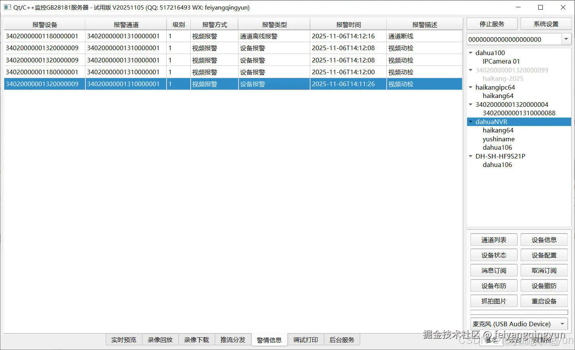This screenshot has width=575, height=350.
Task: Collapse the dahua100 tree node
Action: click(x=470, y=52)
